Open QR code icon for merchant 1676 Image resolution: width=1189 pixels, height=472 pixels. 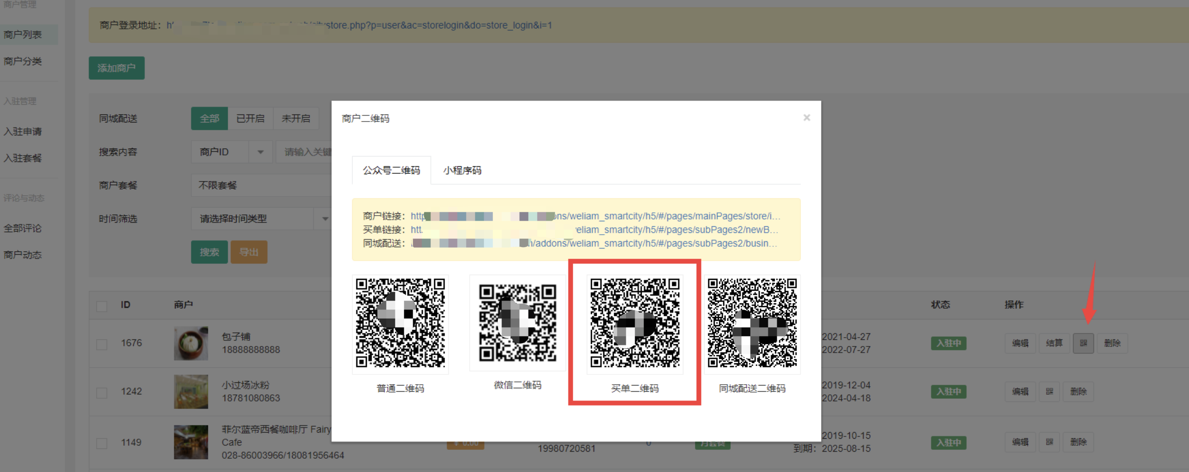[1083, 343]
